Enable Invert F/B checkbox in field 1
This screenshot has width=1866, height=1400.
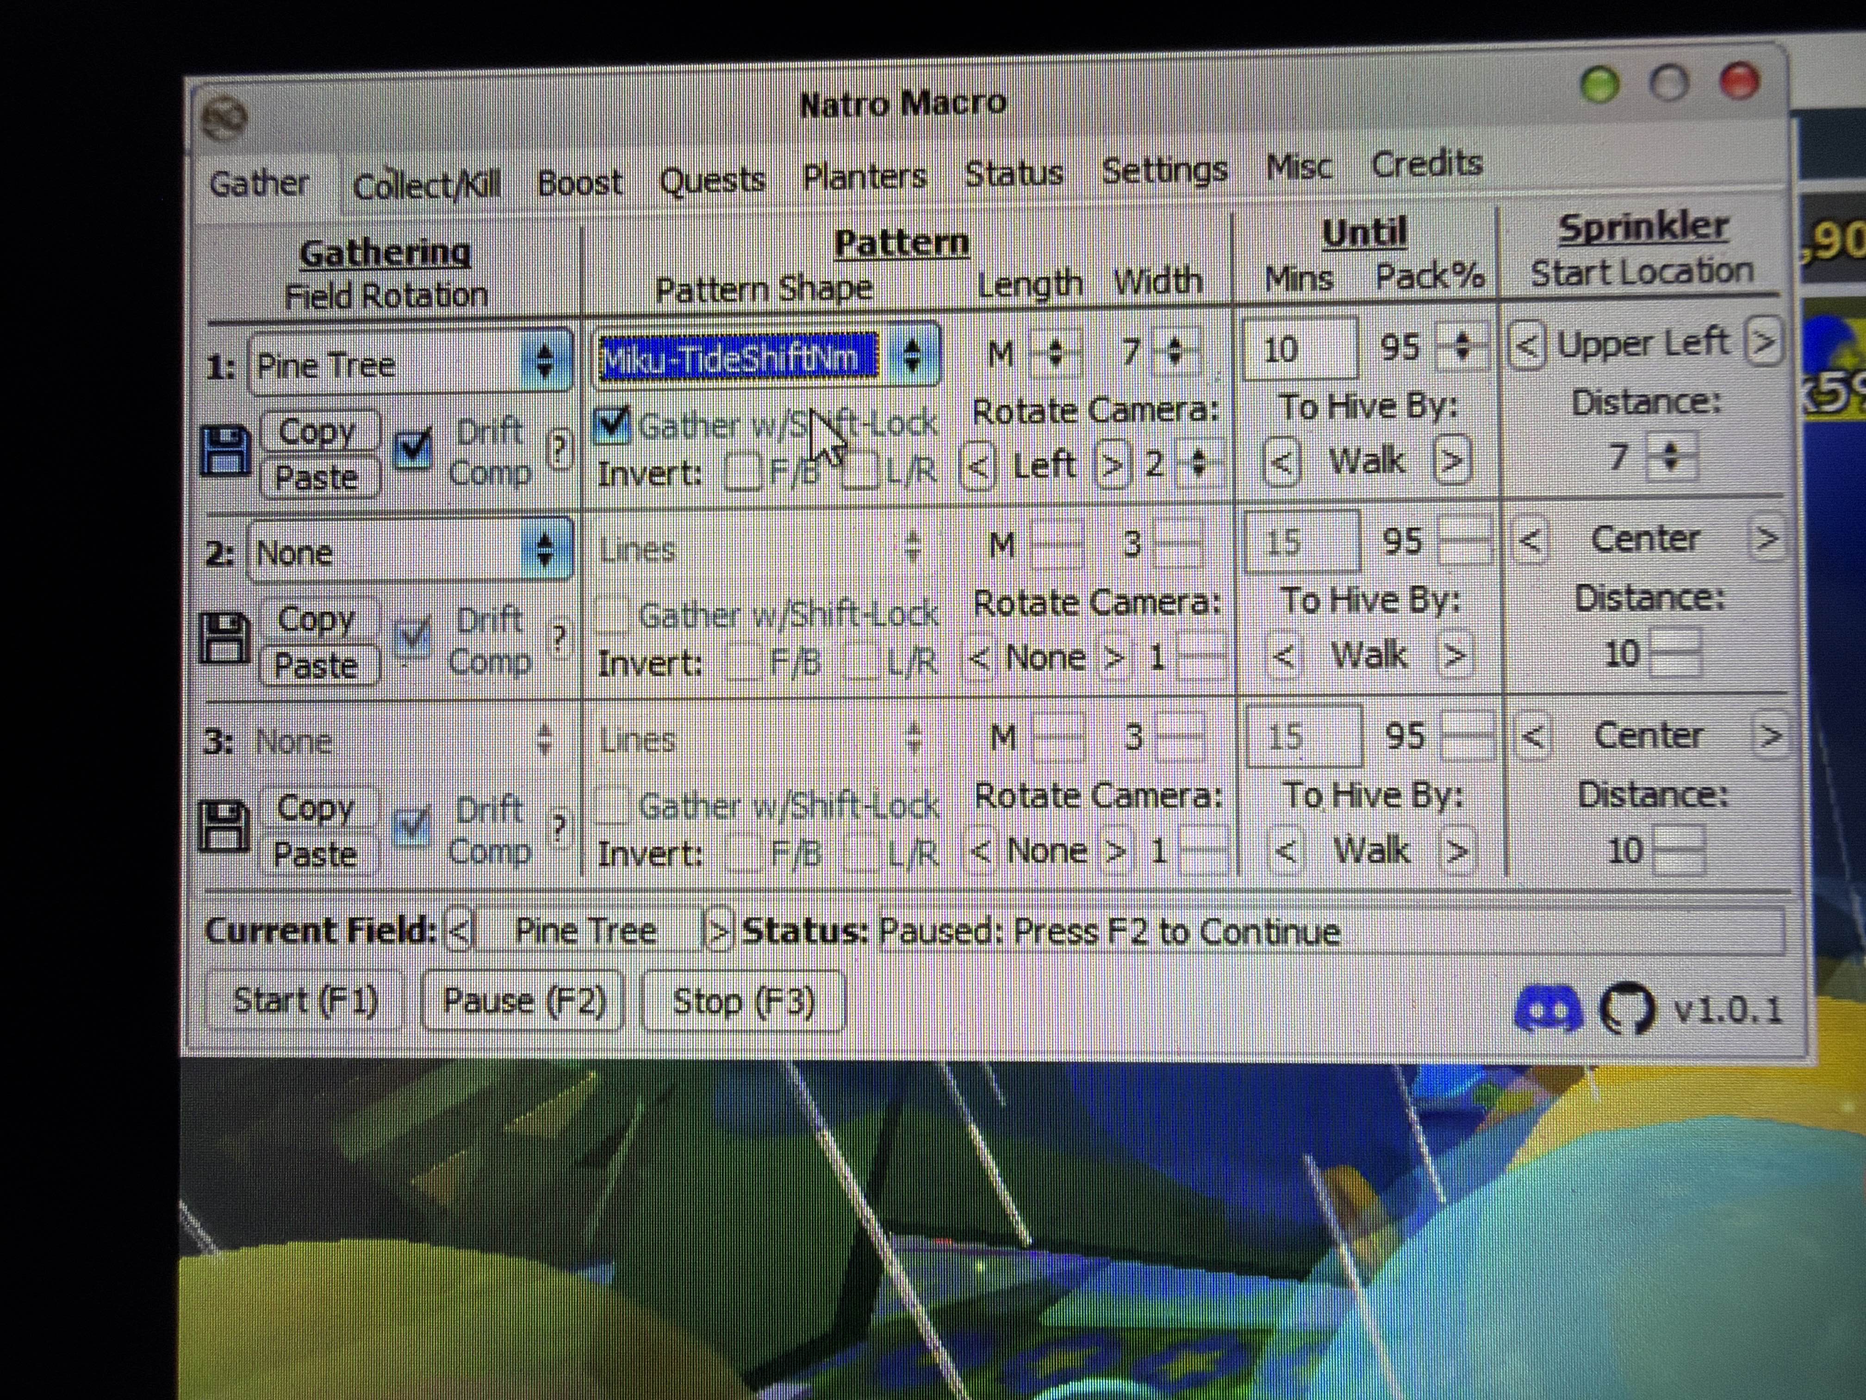pyautogui.click(x=742, y=471)
